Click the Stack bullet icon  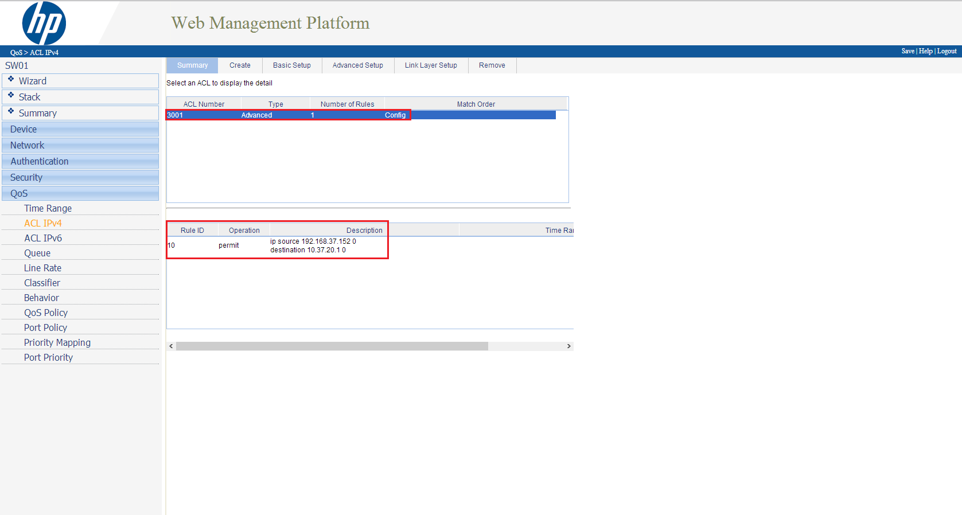click(x=11, y=95)
